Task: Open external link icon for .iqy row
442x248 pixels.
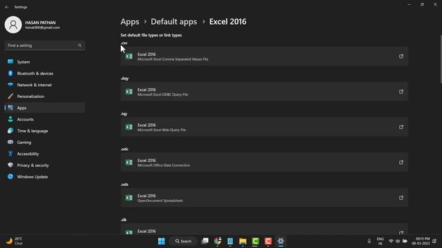Action: point(401,127)
